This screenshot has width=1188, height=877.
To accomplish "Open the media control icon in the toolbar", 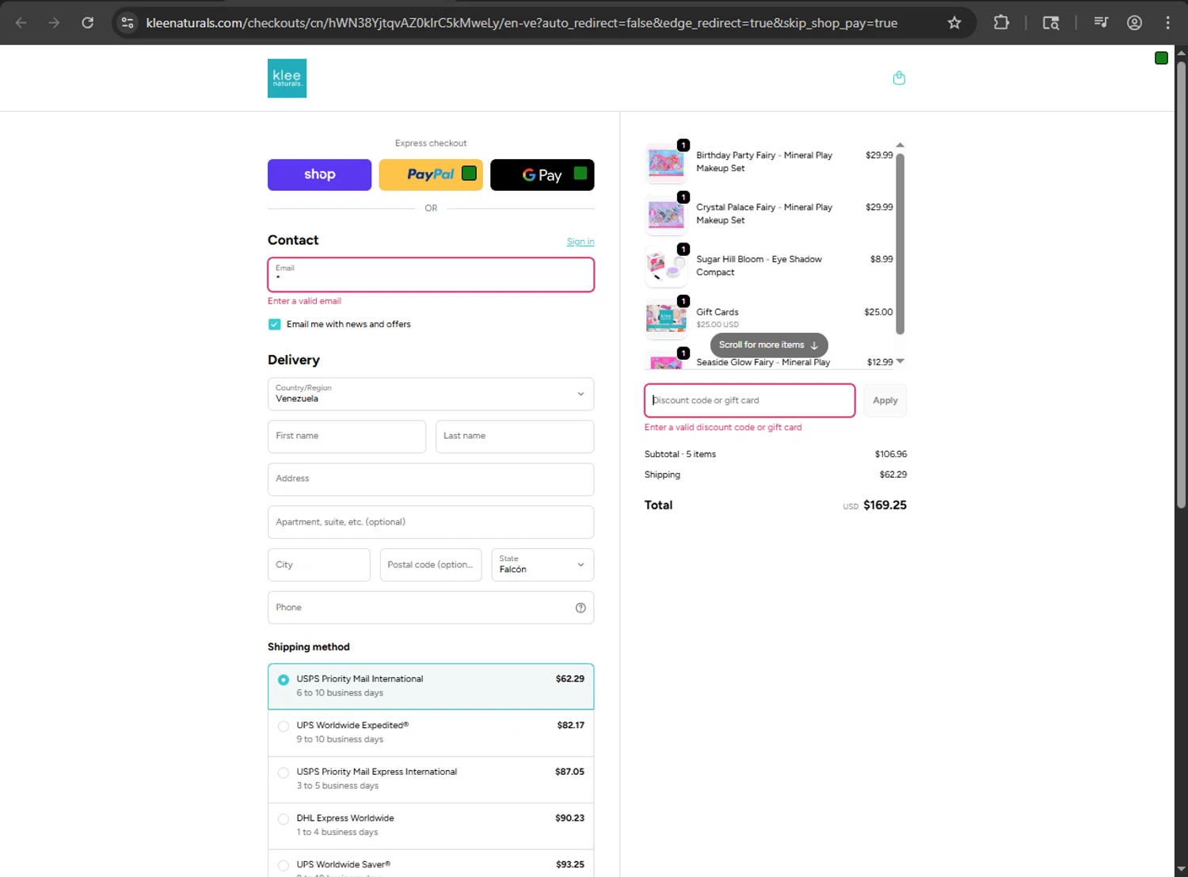I will [1101, 23].
